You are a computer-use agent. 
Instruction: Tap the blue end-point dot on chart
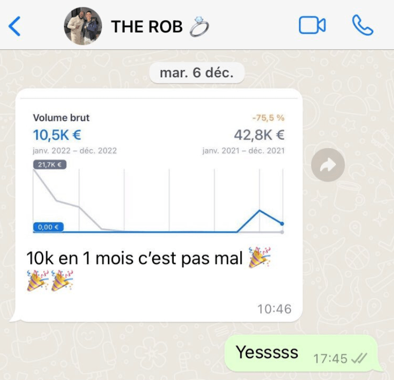(x=282, y=223)
